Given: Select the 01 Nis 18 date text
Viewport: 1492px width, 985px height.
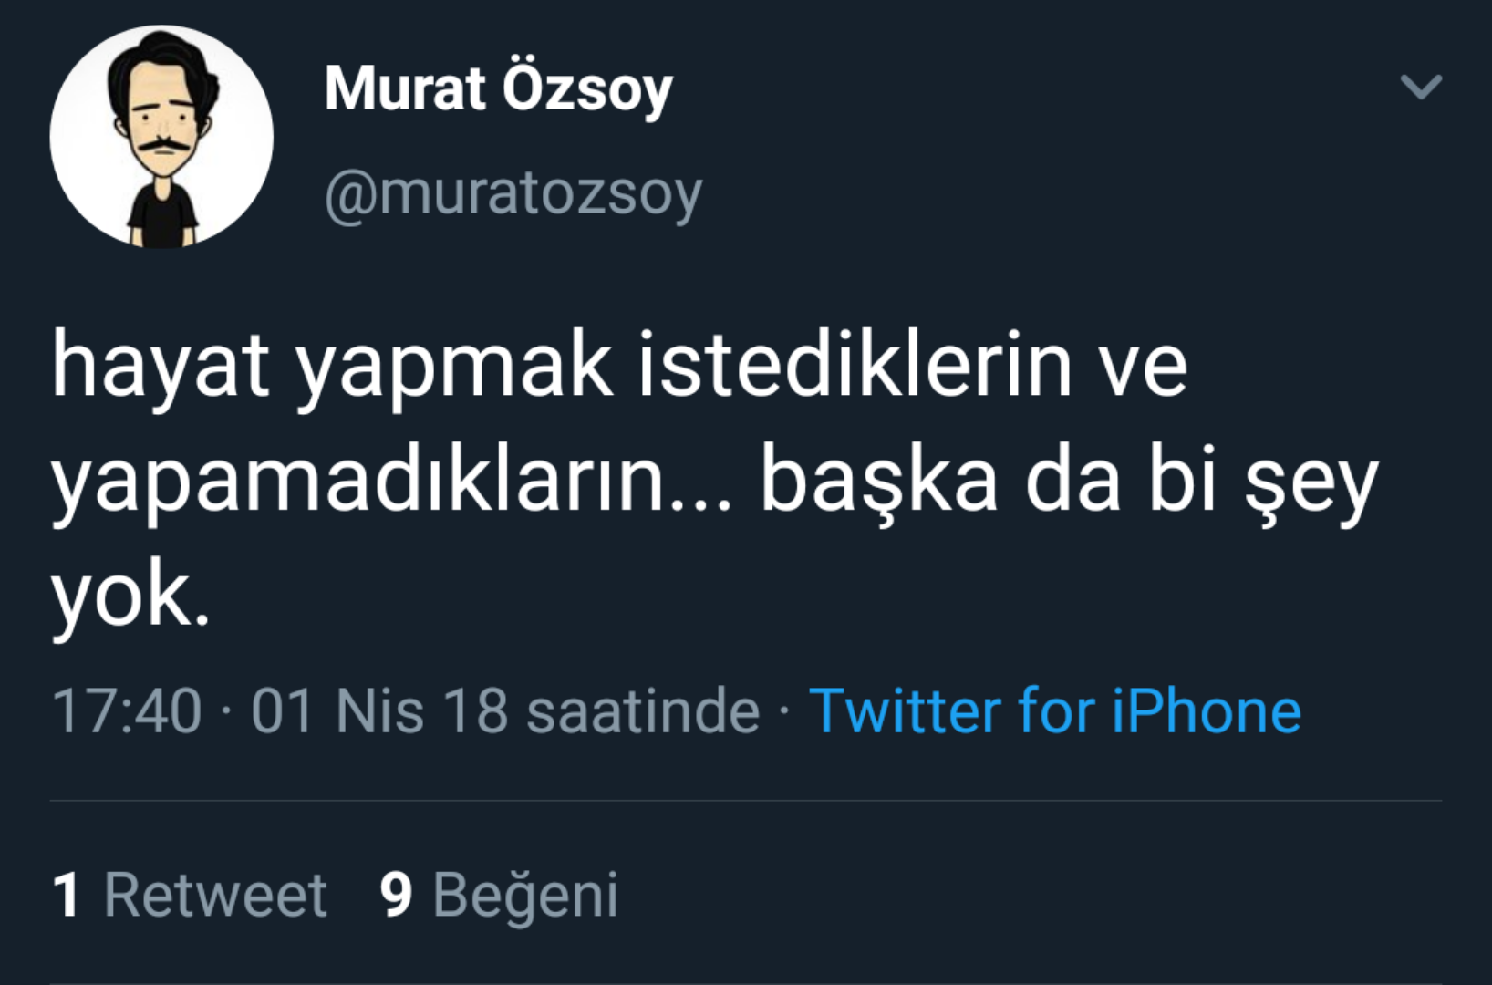Looking at the screenshot, I should (378, 710).
